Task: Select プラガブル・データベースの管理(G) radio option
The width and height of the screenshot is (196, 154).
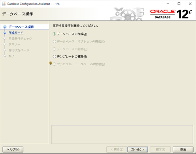Action: click(x=54, y=64)
